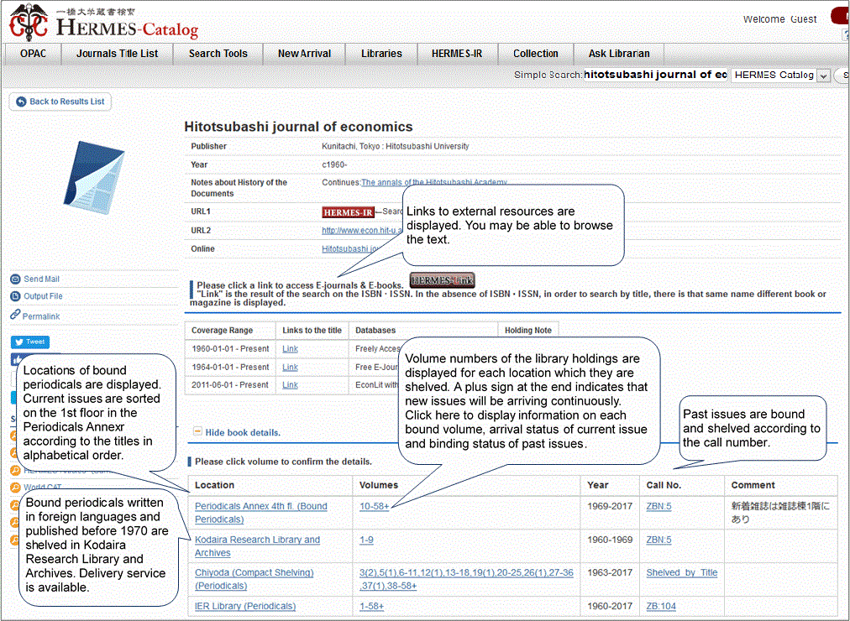Screen dimensions: 850x621
Task: Click the Welcome Guest text
Action: [779, 19]
